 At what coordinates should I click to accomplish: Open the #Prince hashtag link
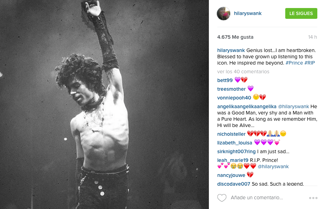click(294, 63)
